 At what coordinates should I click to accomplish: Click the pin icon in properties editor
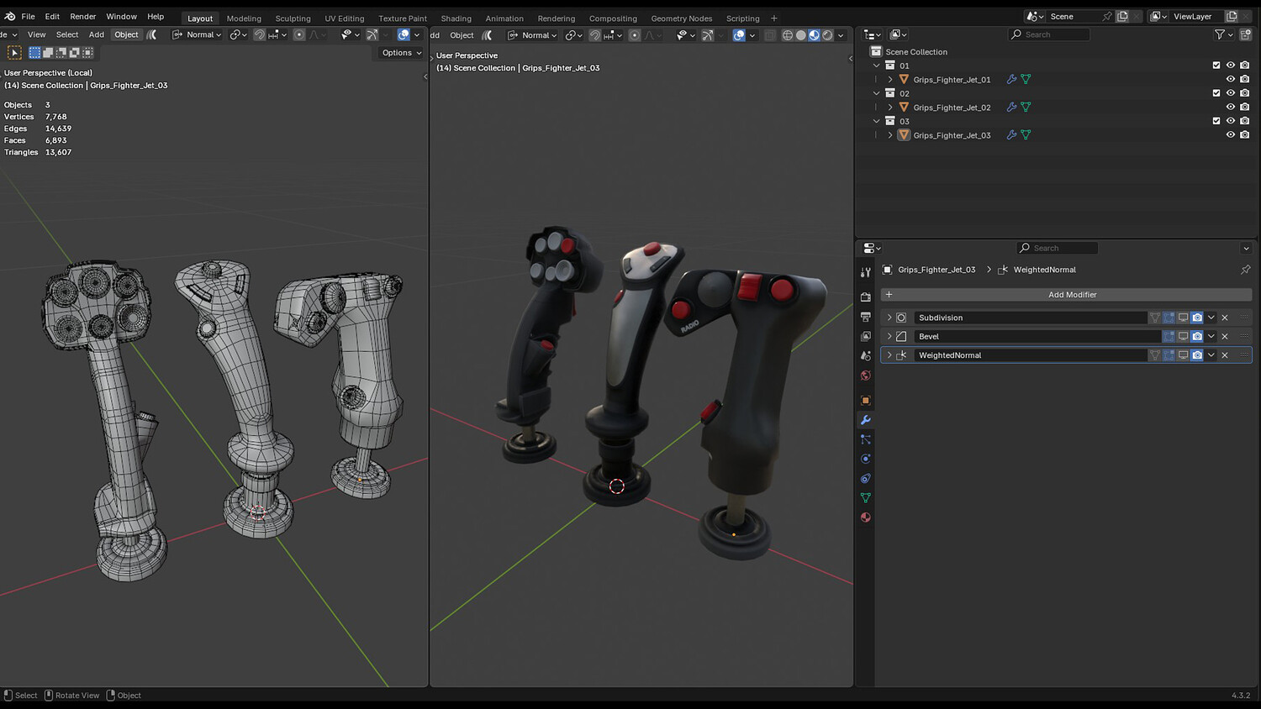[1245, 270]
